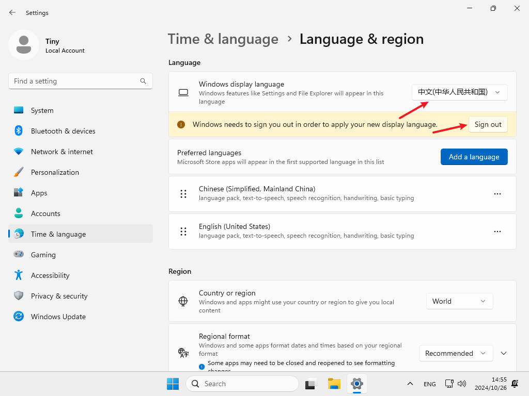Open File Explorer from the taskbar
This screenshot has height=396, width=529.
[x=334, y=384]
